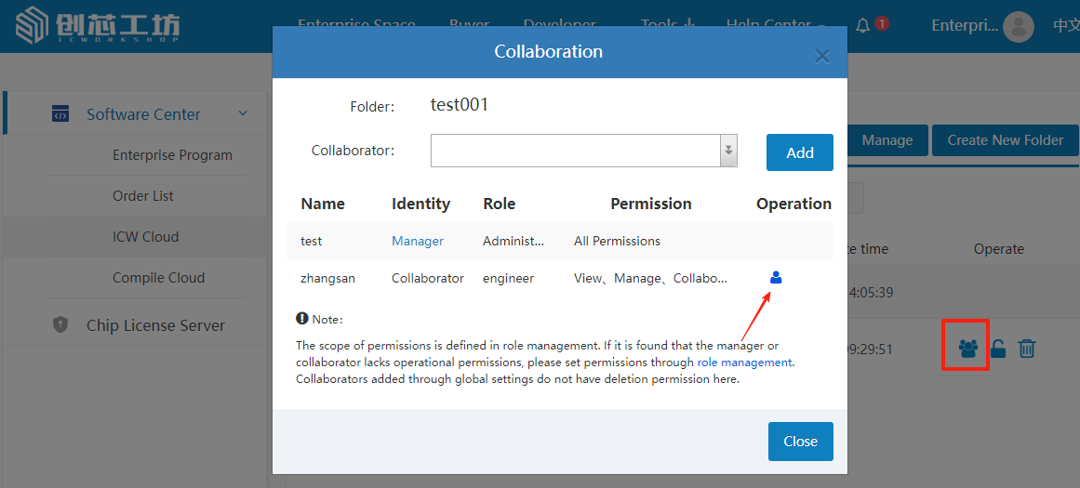
Task: Click the Software Center code icon
Action: tap(60, 114)
